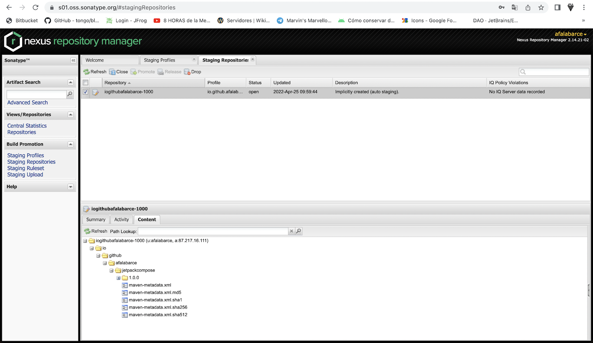Reload the browser page
The image size is (593, 343).
click(35, 7)
